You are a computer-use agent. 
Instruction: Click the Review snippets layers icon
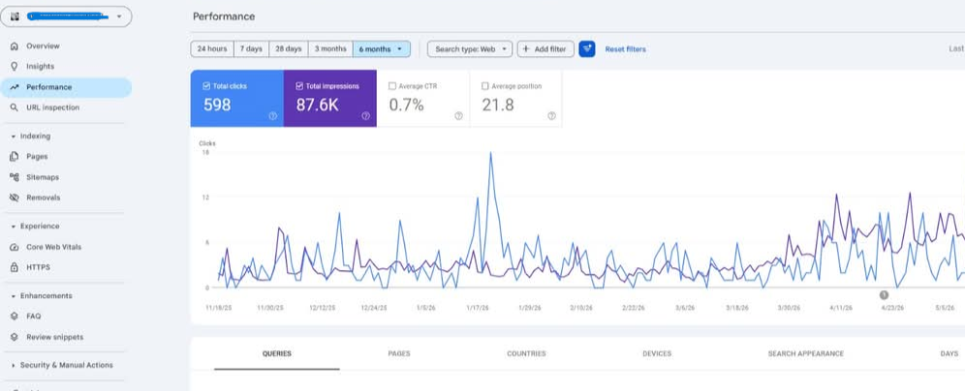(x=15, y=338)
